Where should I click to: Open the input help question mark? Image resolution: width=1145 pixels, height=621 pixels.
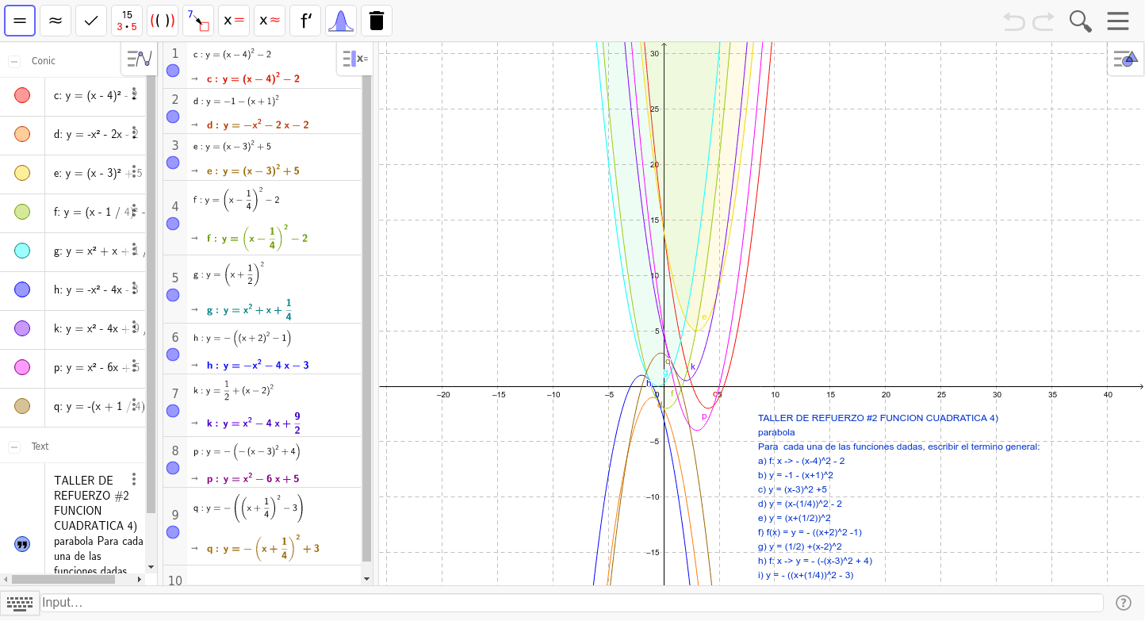point(1123,603)
